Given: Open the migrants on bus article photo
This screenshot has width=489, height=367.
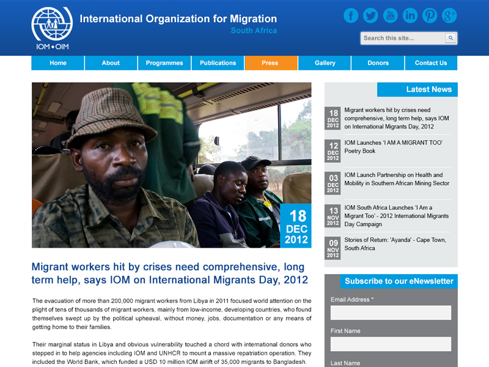Looking at the screenshot, I should pos(171,165).
